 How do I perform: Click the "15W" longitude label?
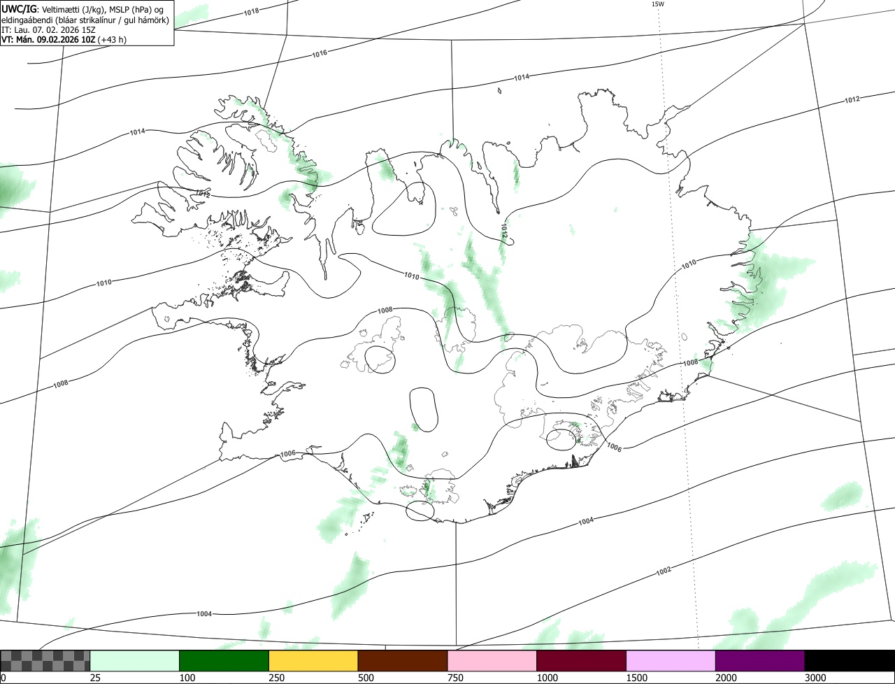658,4
